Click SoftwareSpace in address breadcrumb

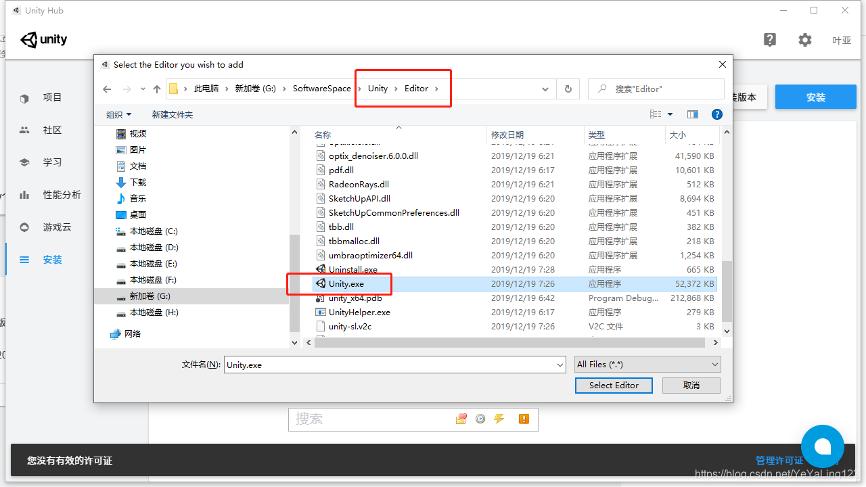[322, 89]
